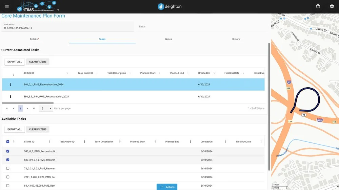Sort by dTIMS ID in associated tasks
The image size is (339, 190).
coord(29,73)
